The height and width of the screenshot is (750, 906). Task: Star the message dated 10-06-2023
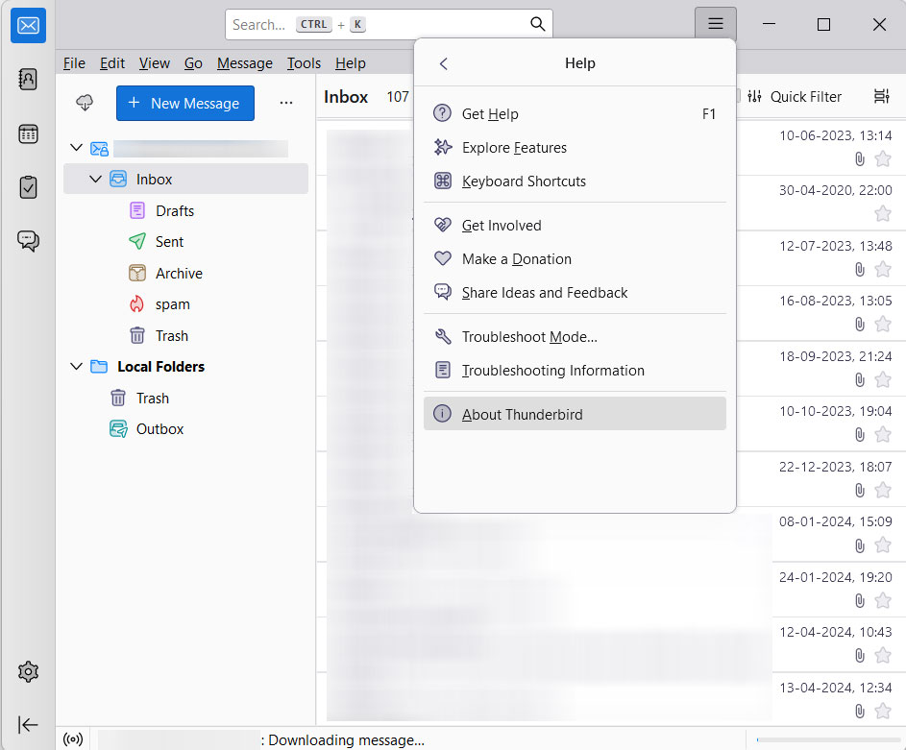click(x=882, y=158)
